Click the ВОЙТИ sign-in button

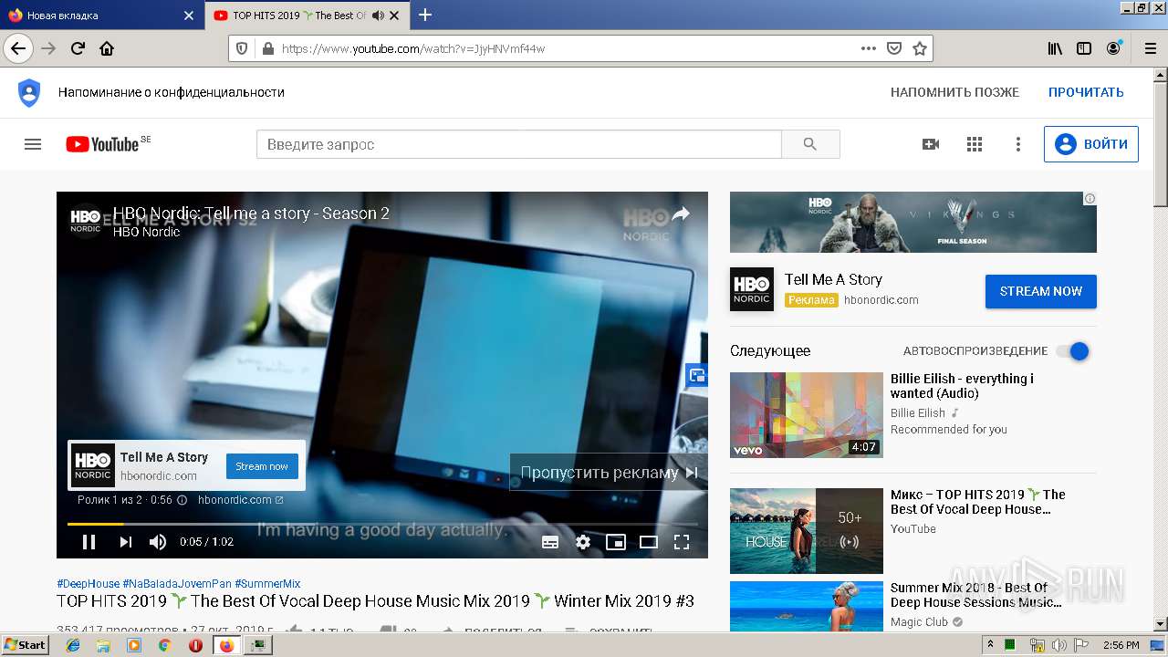(x=1091, y=144)
